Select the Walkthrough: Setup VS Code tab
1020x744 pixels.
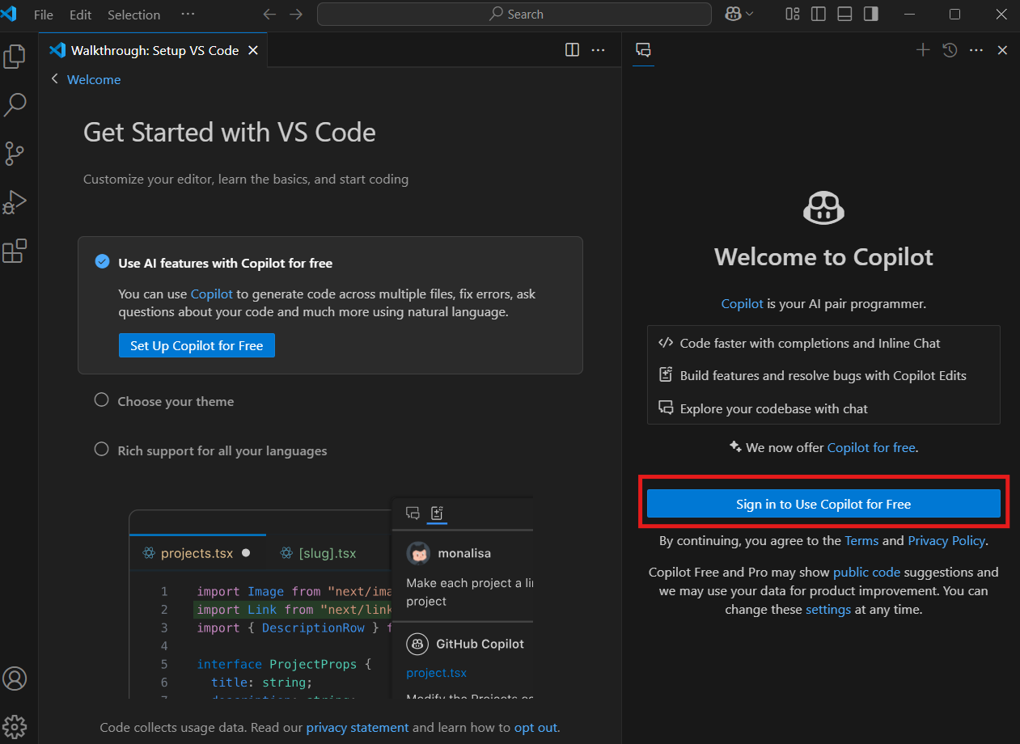point(154,50)
